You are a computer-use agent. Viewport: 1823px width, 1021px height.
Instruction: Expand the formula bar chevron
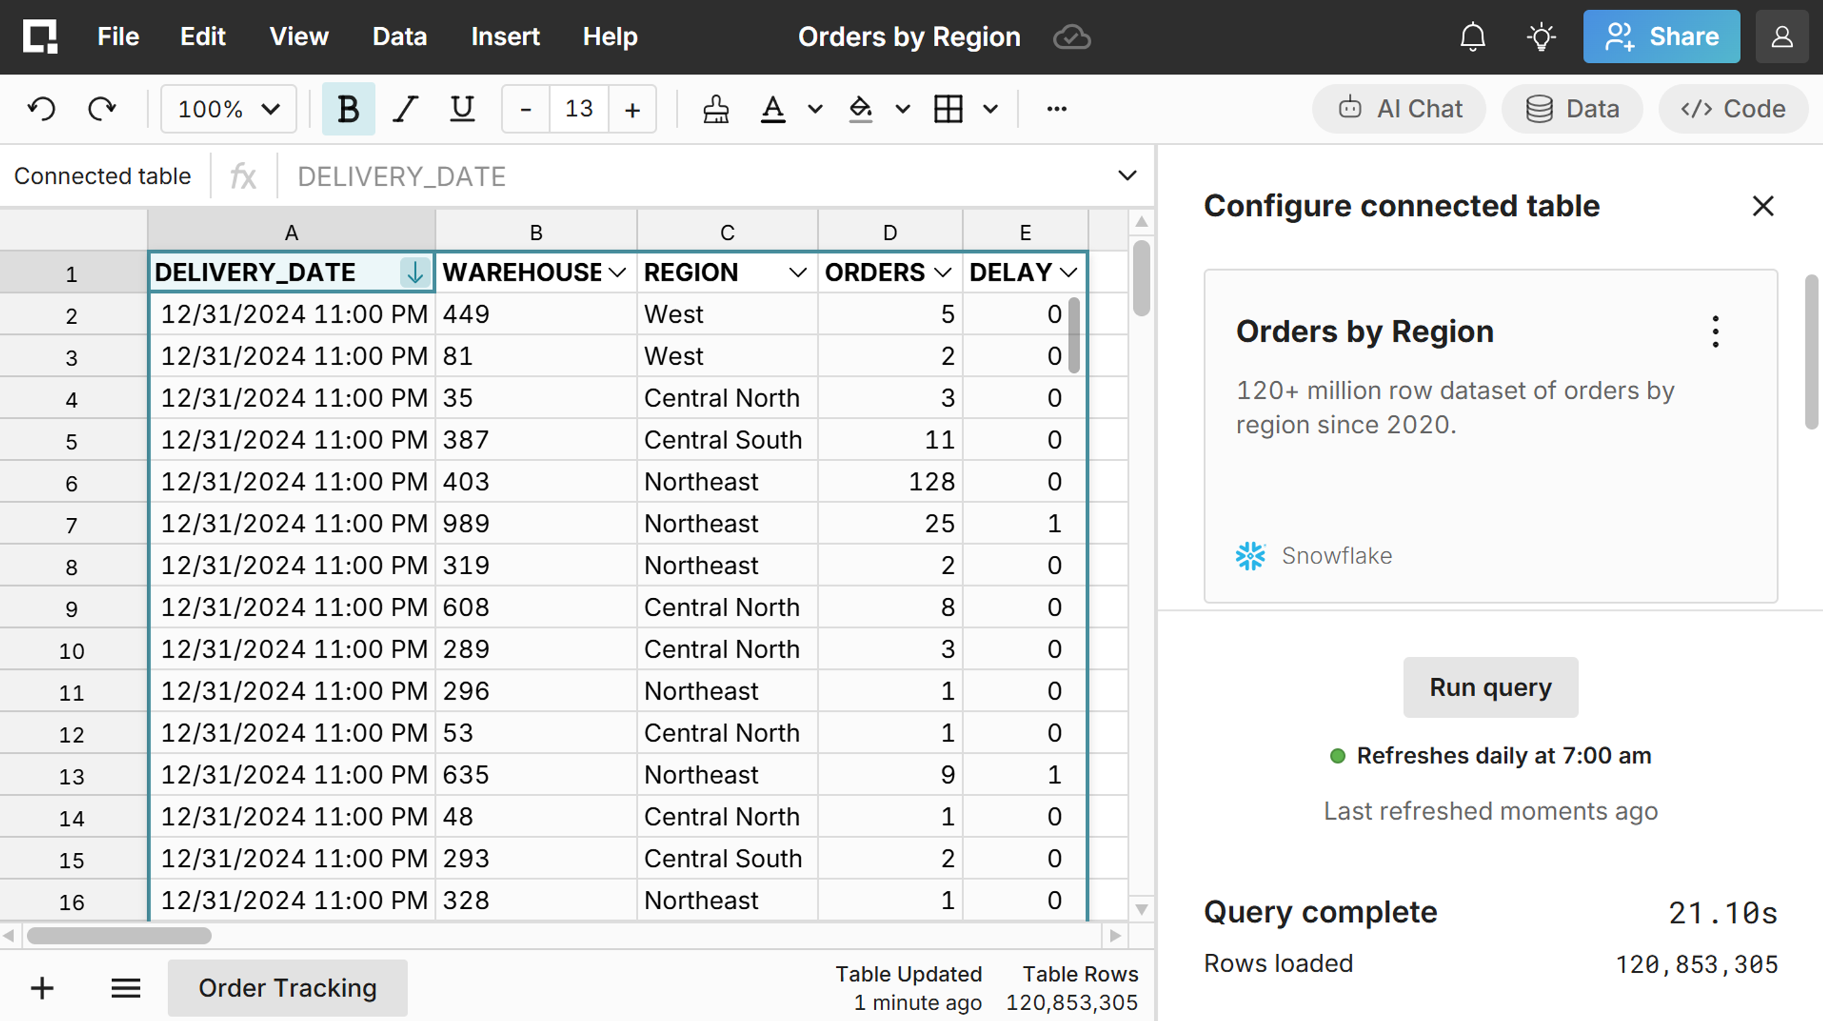[1126, 176]
